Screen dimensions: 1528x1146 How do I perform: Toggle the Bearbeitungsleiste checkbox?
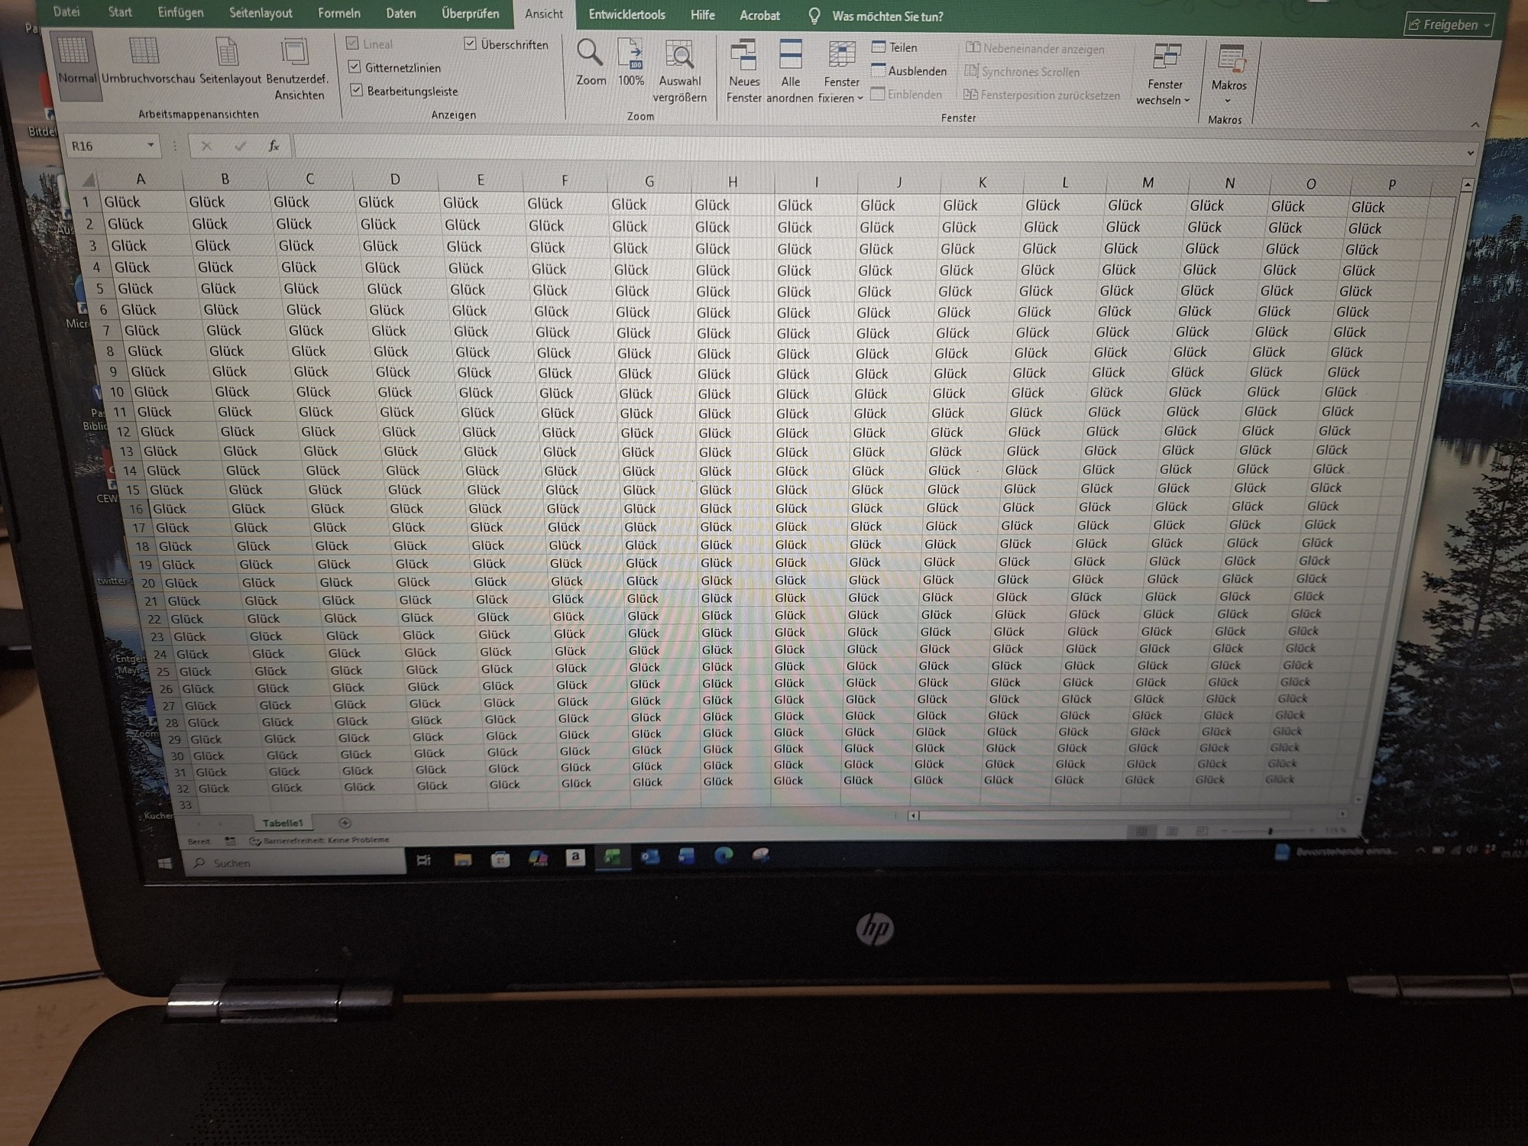coord(356,90)
